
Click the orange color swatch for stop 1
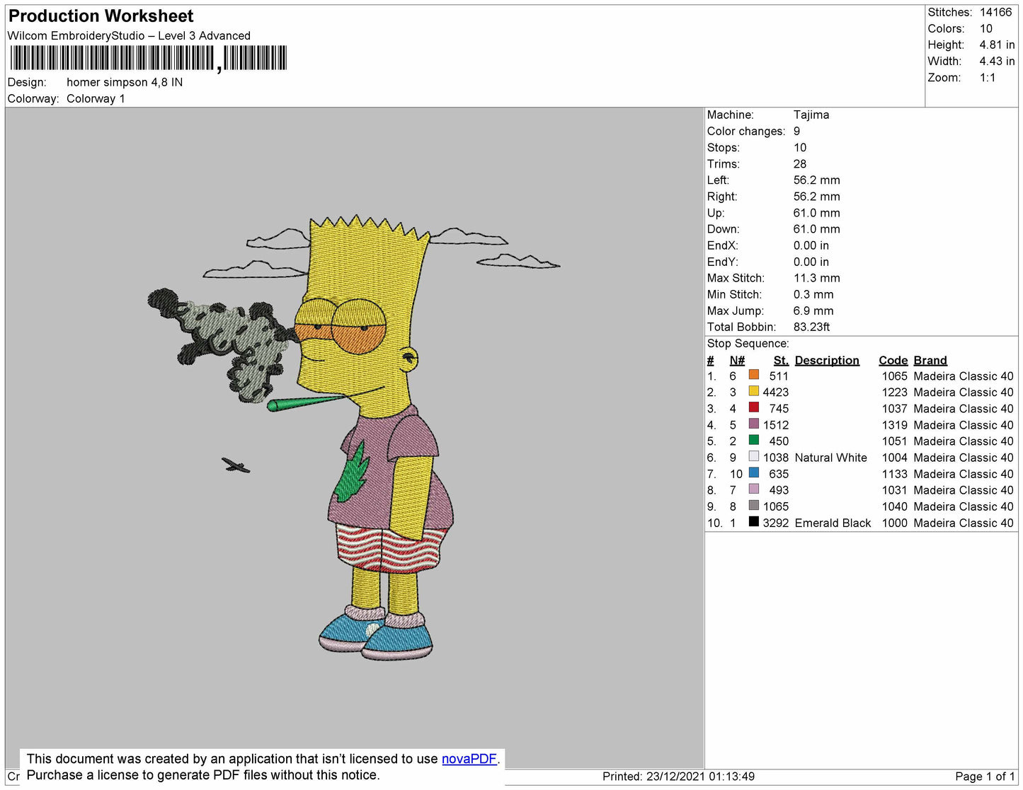(x=754, y=375)
